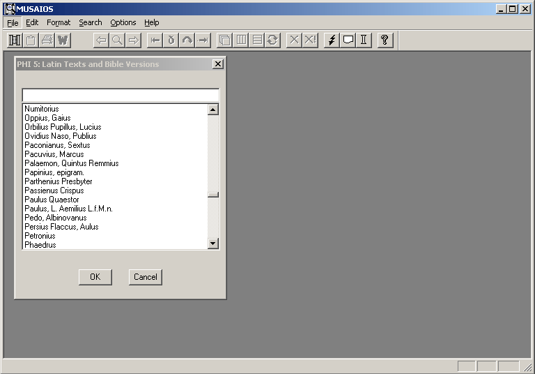The height and width of the screenshot is (374, 535).
Task: Click the magnifying glass search icon
Action: [117, 40]
